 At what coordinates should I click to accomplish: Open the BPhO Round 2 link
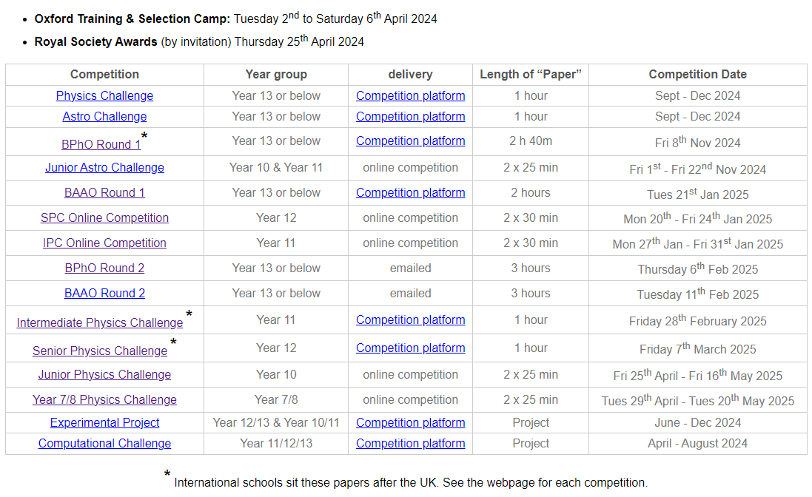click(x=104, y=268)
